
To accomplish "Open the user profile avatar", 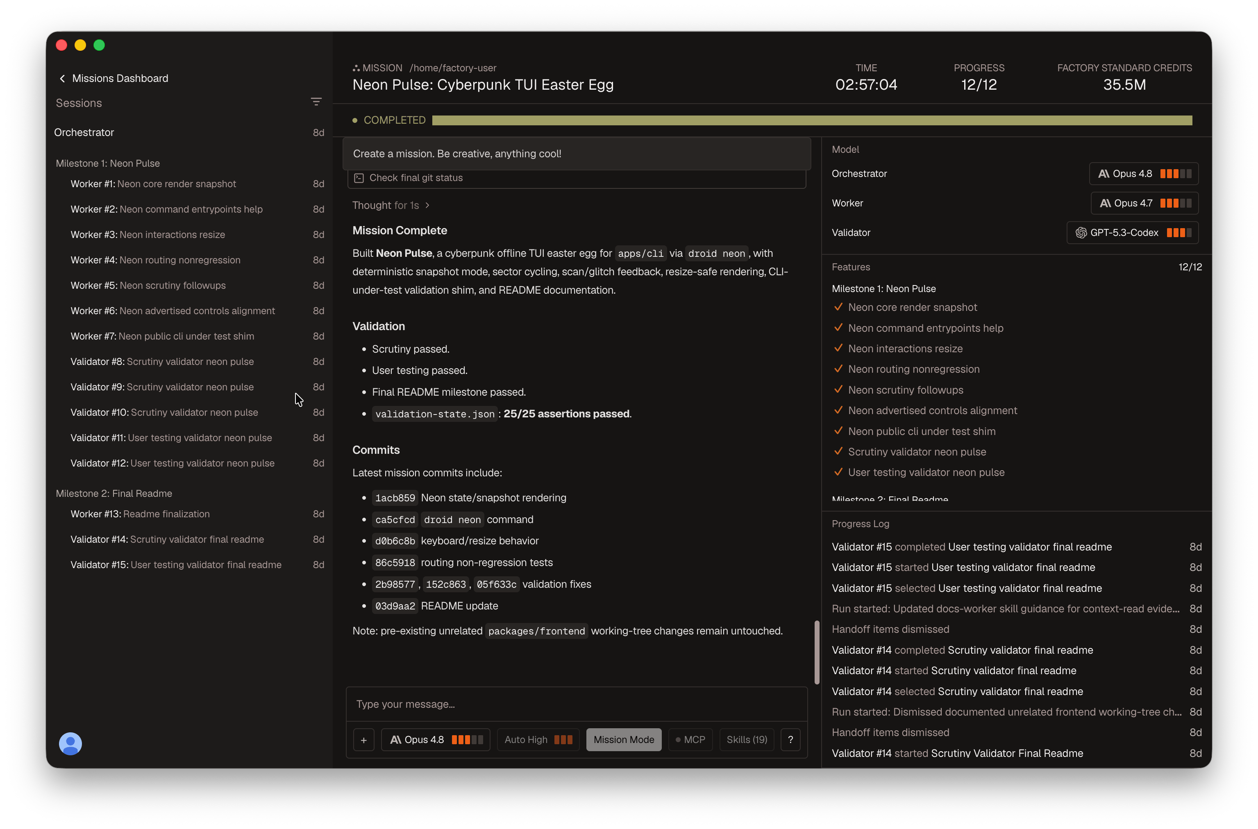I will point(70,743).
